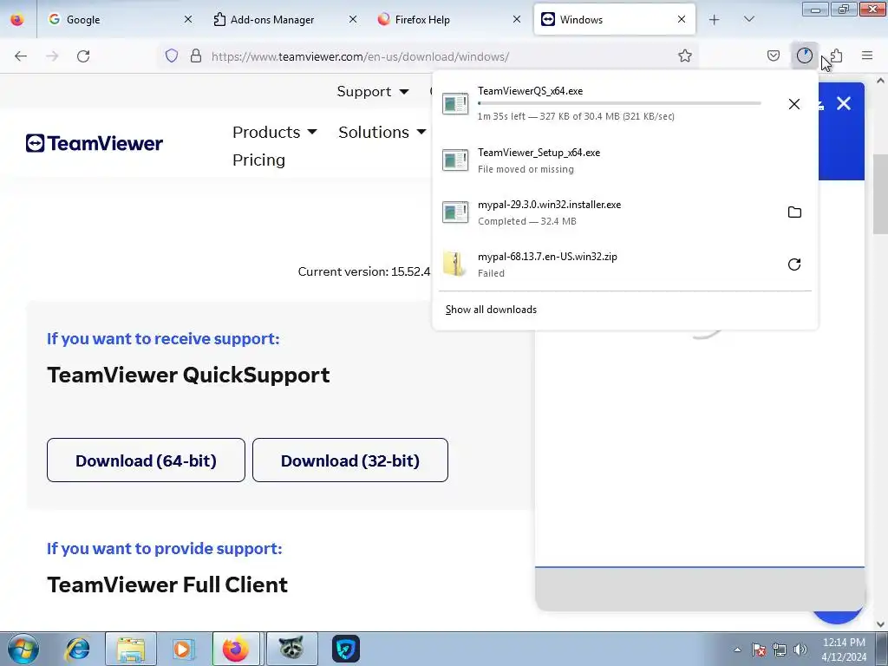Show hidden tray icons arrow

point(737,650)
